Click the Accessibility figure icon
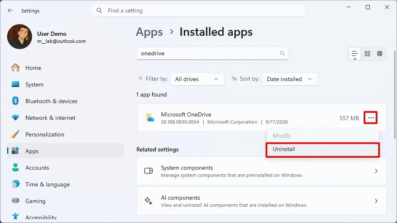 [x=15, y=216]
